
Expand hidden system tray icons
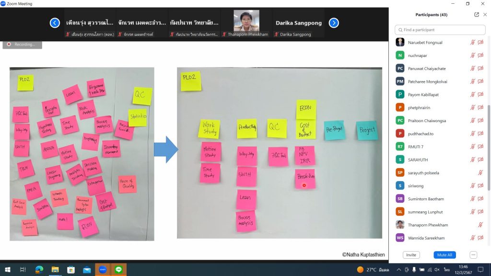(398, 270)
